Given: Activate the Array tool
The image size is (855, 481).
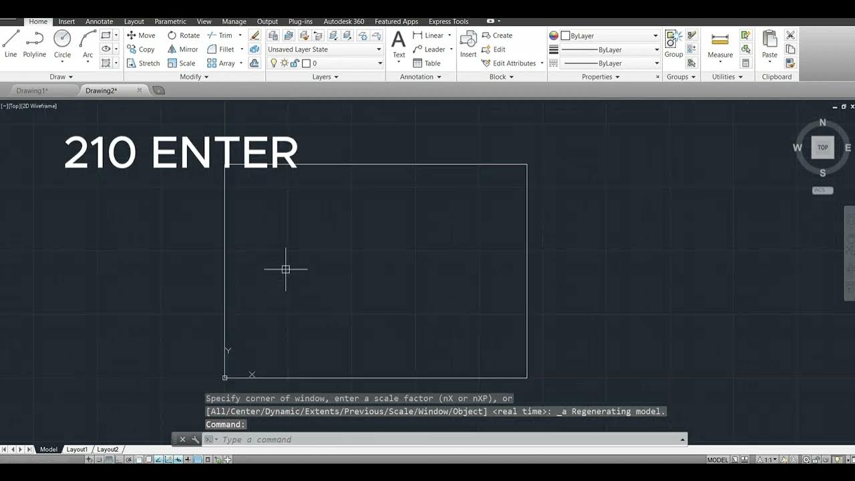Looking at the screenshot, I should 220,63.
